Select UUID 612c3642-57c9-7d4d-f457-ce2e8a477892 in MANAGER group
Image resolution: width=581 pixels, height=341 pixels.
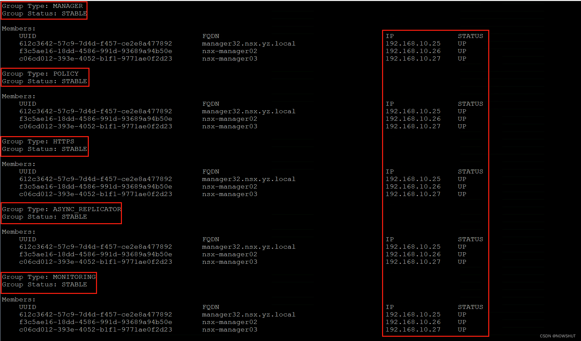[96, 44]
